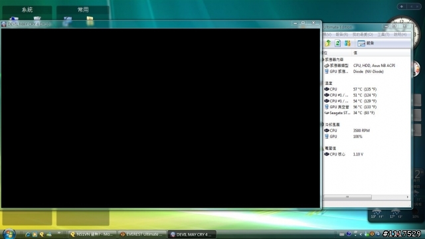
Task: Select the CPU 3500 RPM fan row
Action: (367, 131)
